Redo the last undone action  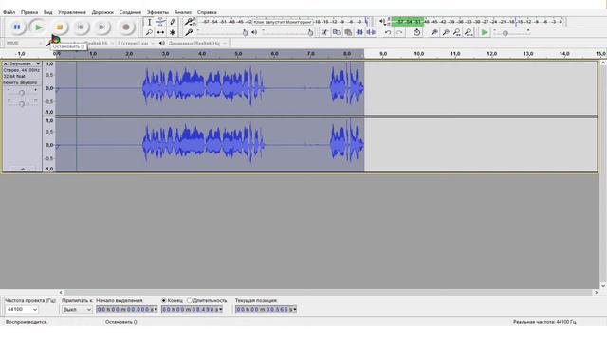click(x=399, y=32)
